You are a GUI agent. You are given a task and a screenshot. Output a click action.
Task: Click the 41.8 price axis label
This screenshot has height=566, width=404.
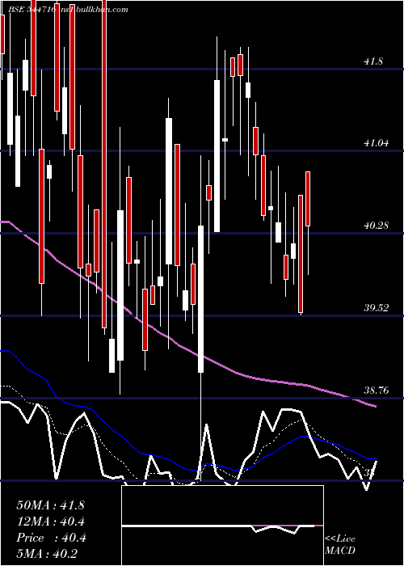[373, 61]
